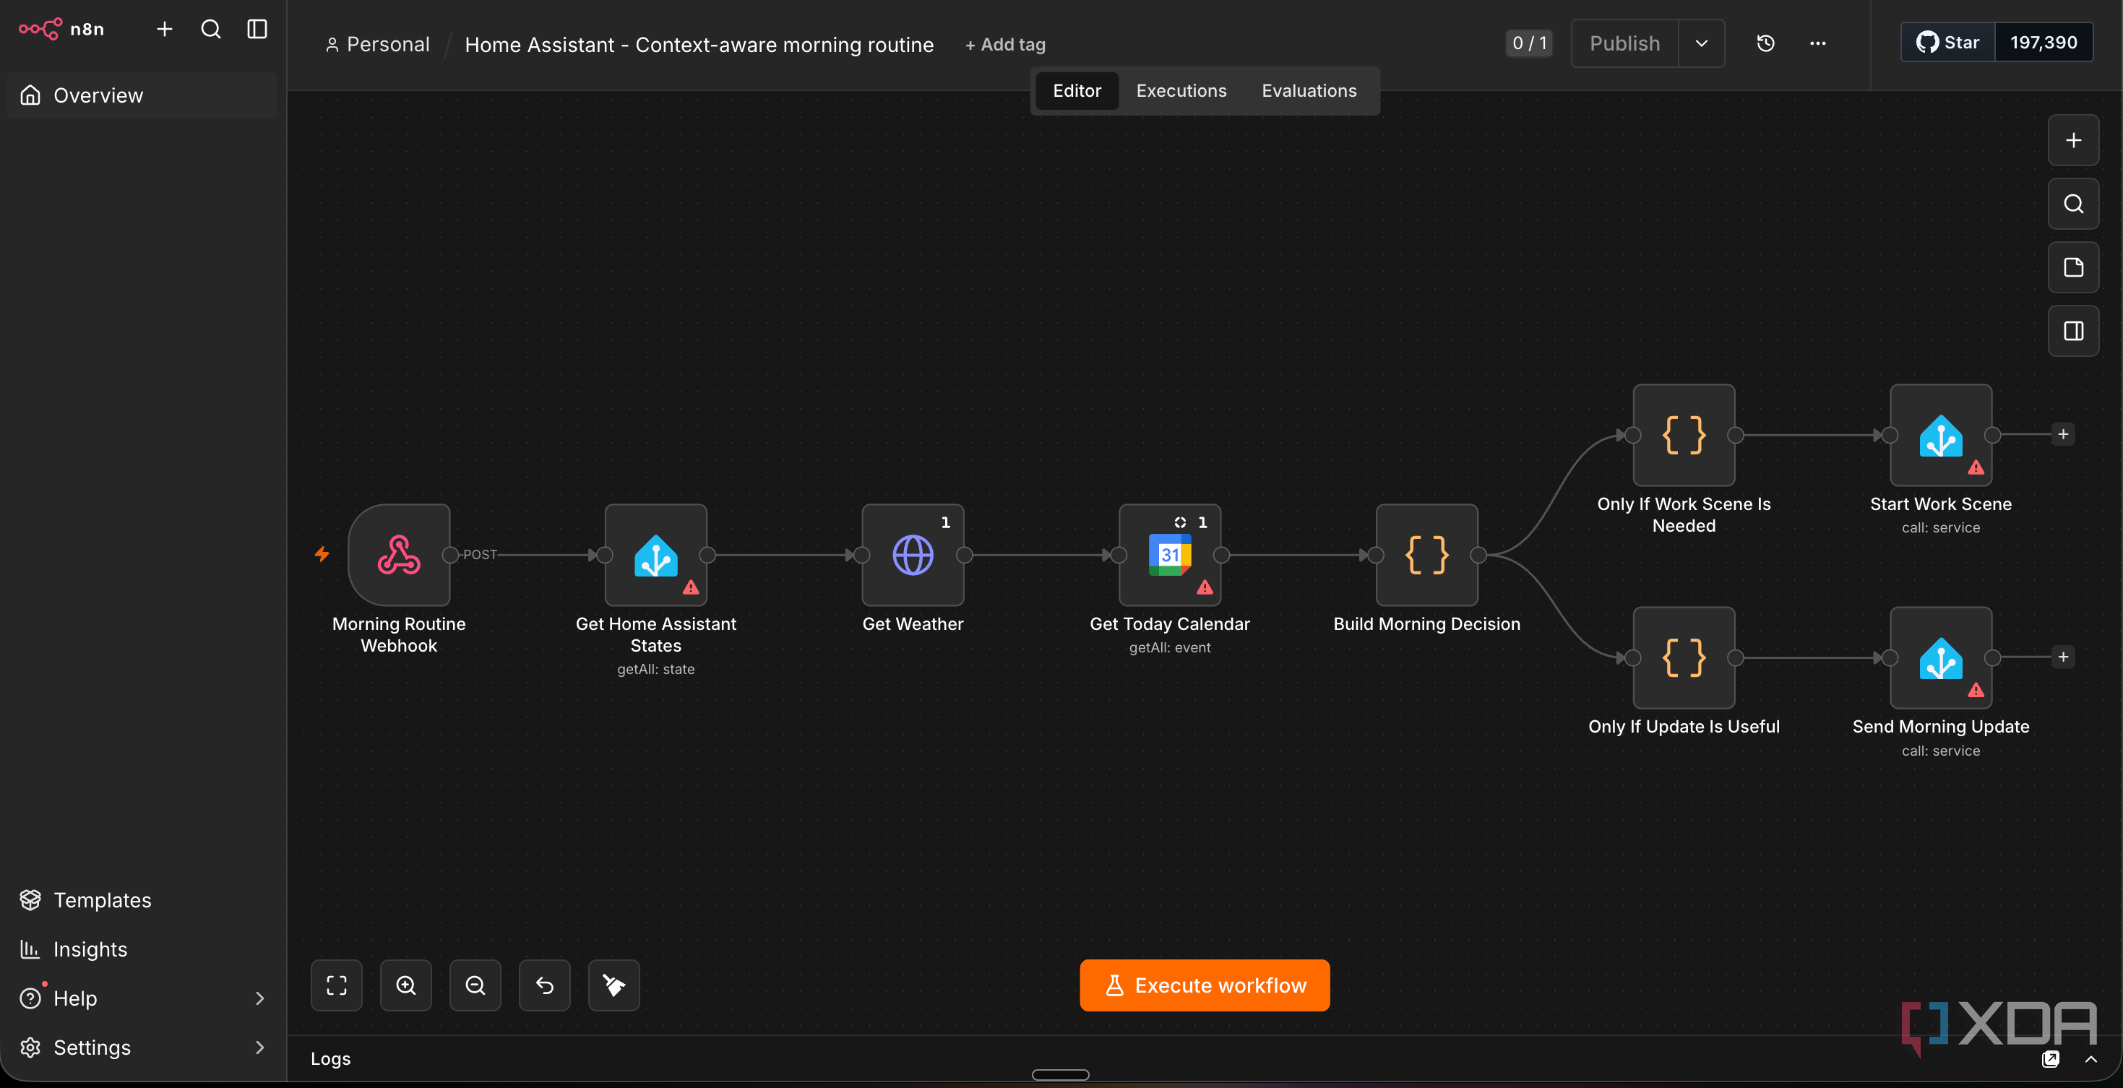Open search from the sidebar header
Image resolution: width=2123 pixels, height=1088 pixels.
[x=211, y=29]
